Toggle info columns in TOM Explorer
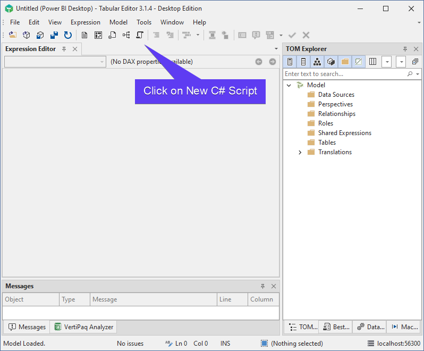Viewport: 424px width, 351px height. pyautogui.click(x=372, y=62)
